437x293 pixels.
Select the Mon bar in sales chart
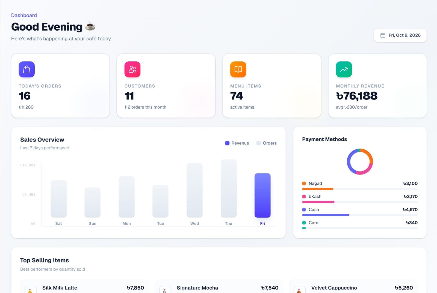tap(126, 197)
